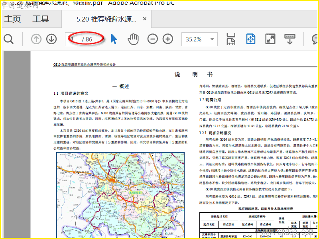Click the search magnifier icon
This screenshot has height=239, width=319.
click(8, 39)
